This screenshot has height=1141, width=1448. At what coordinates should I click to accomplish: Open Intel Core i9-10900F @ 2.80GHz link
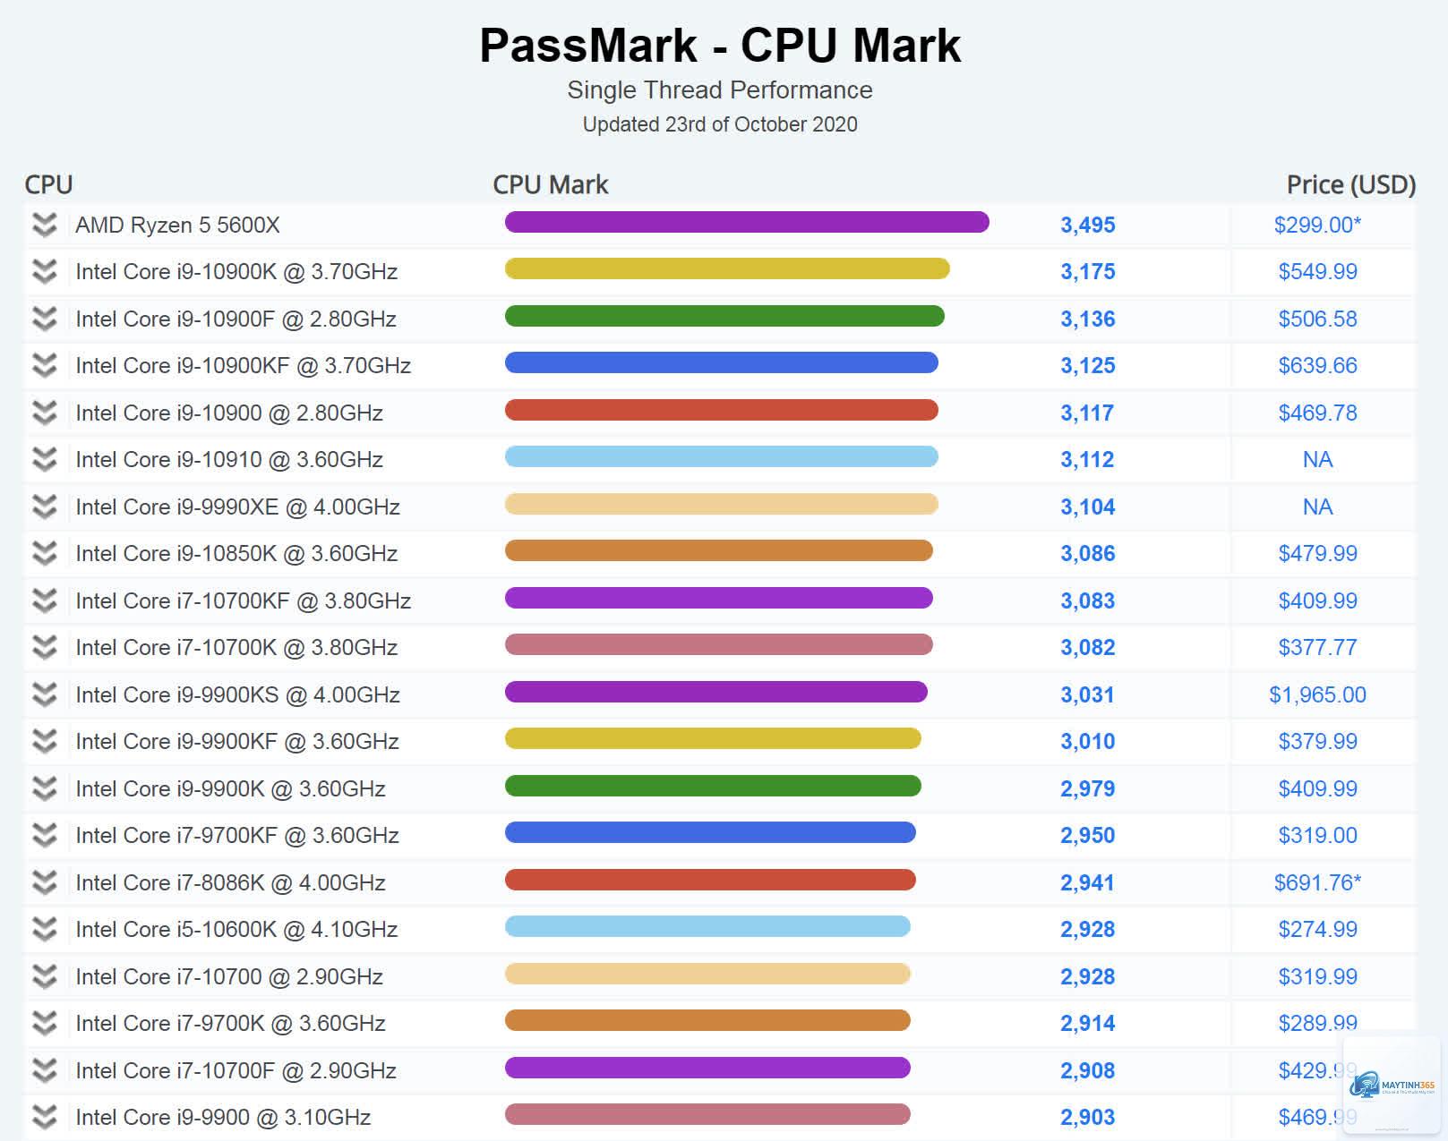(x=236, y=319)
